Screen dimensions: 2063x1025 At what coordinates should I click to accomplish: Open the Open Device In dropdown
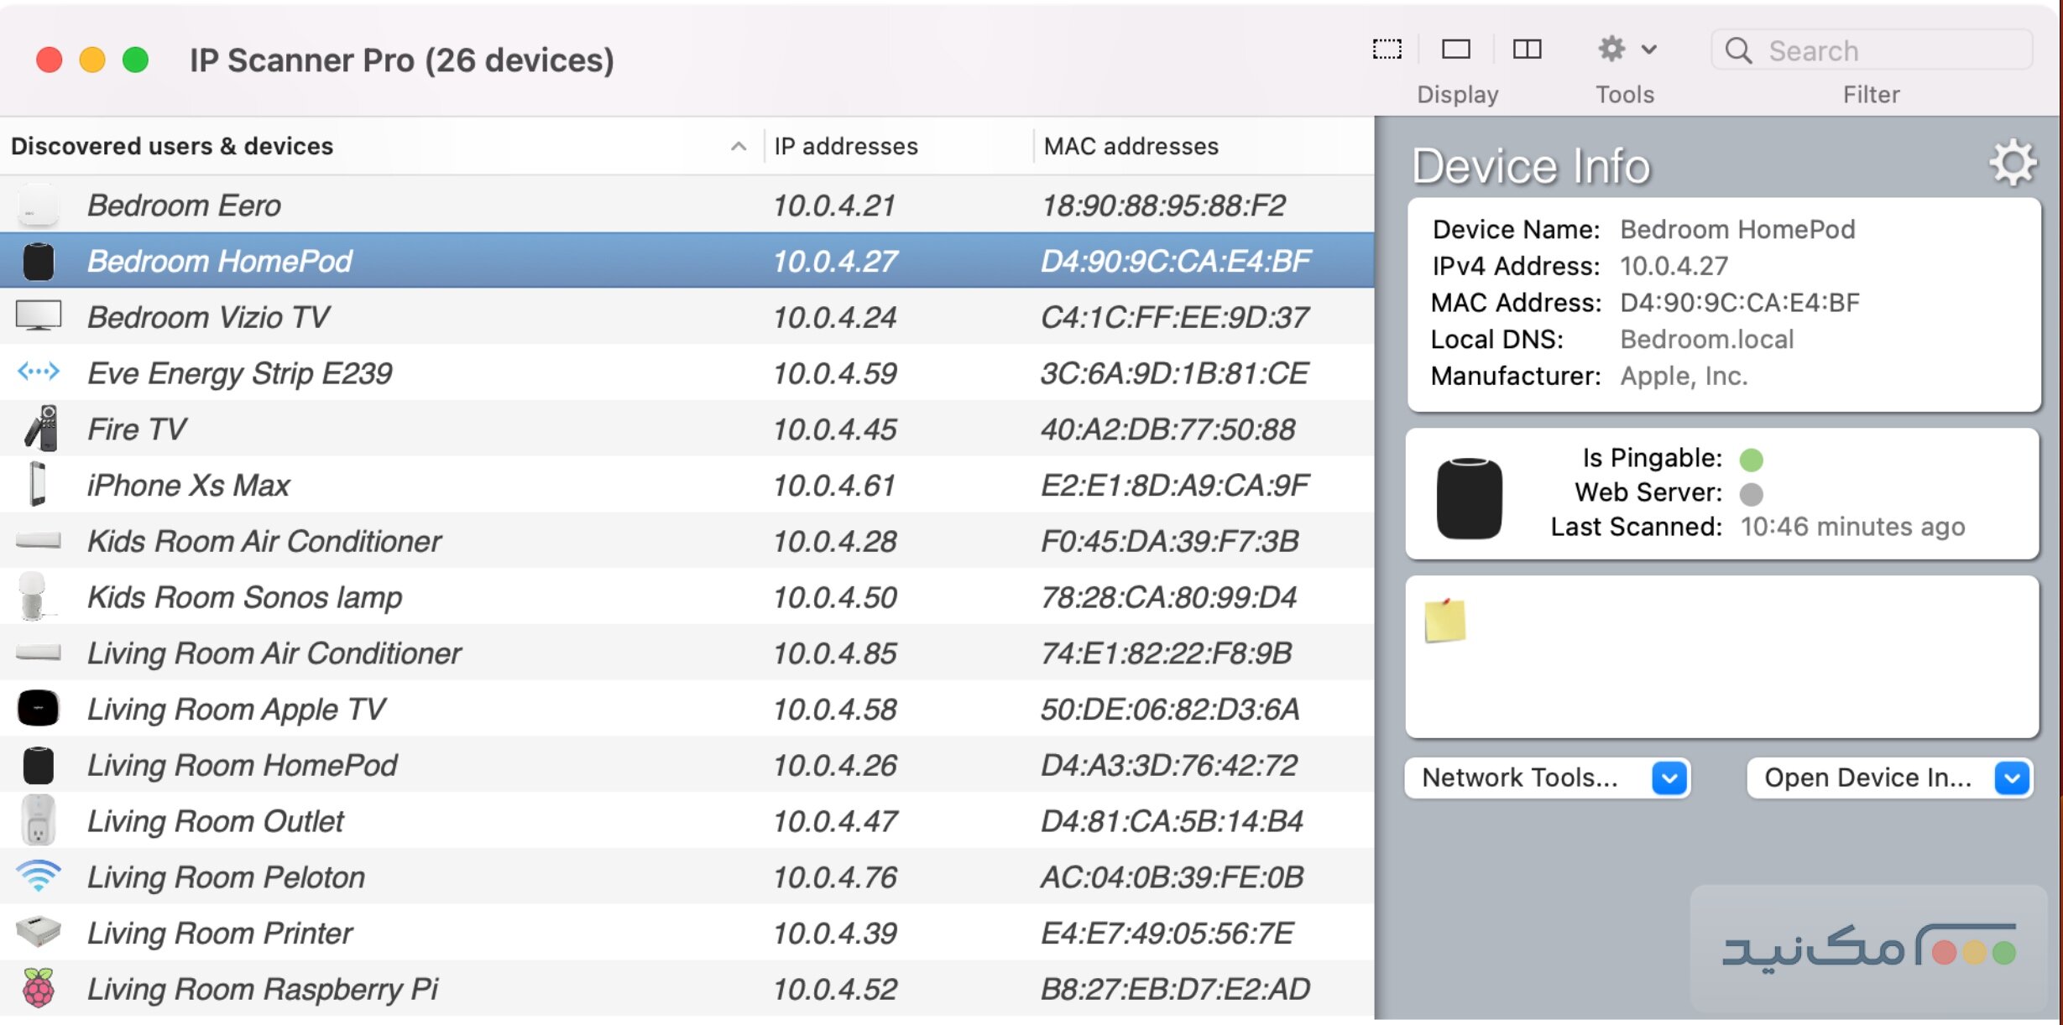pos(1888,778)
